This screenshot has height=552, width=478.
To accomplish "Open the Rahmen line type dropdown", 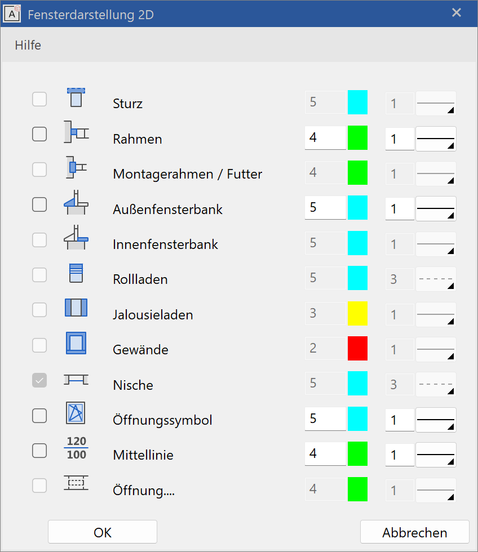I will coord(436,139).
